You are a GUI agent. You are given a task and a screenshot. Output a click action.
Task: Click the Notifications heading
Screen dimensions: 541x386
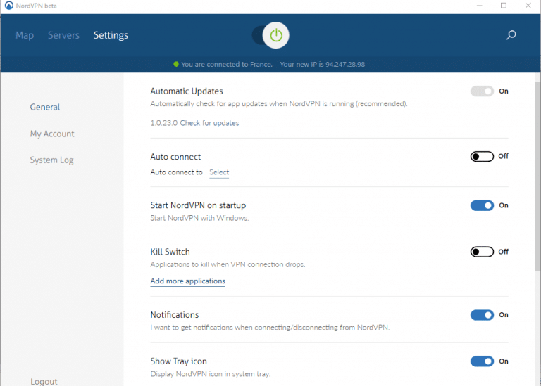(x=175, y=315)
